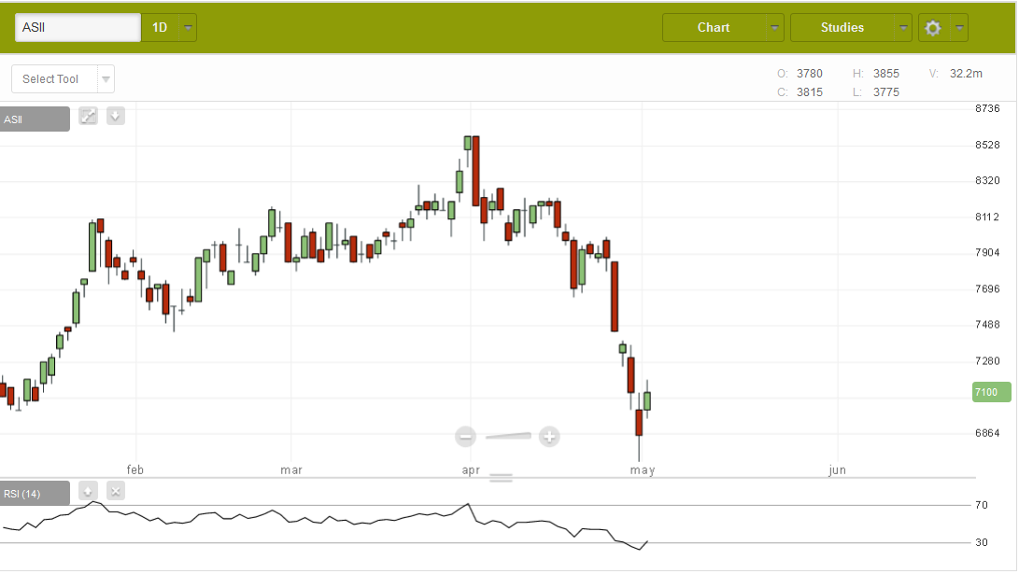Expand the Studies dropdown arrow

click(902, 28)
